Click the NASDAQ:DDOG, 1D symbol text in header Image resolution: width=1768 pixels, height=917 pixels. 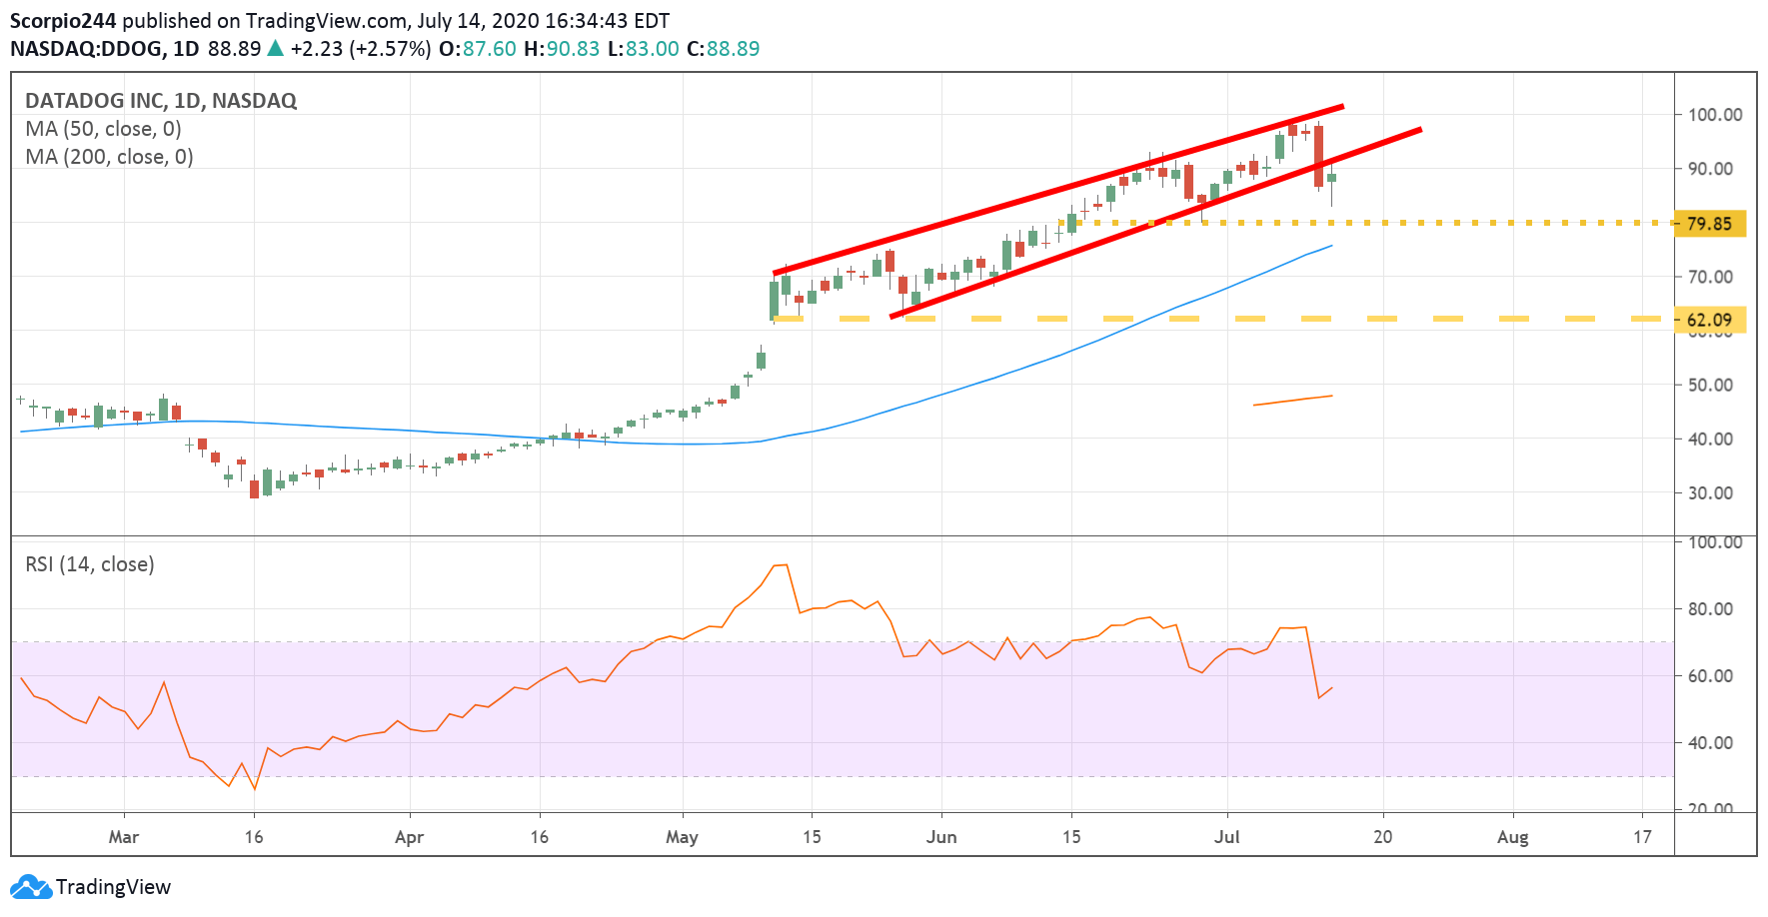click(105, 49)
